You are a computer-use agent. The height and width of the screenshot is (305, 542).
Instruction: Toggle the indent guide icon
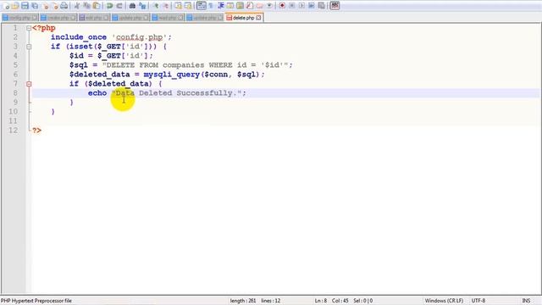tap(220, 6)
